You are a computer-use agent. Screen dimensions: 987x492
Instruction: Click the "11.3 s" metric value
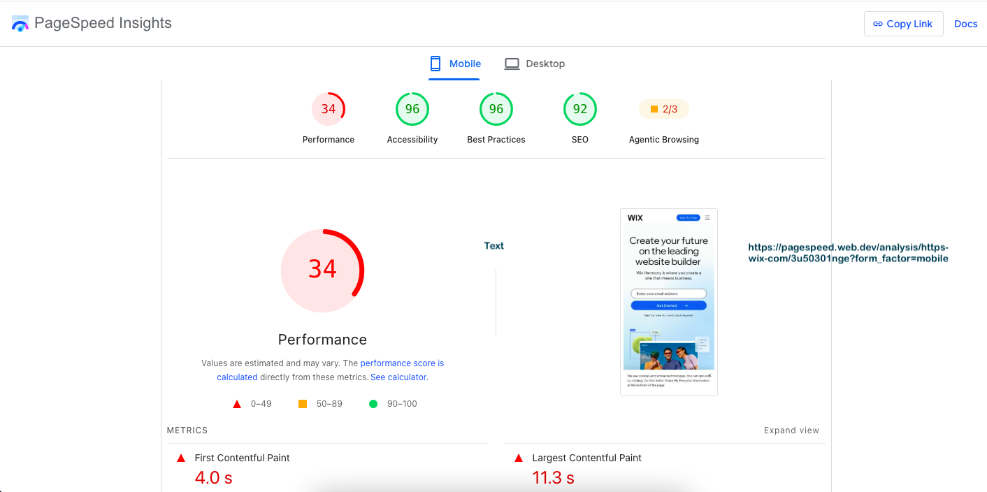pos(554,478)
